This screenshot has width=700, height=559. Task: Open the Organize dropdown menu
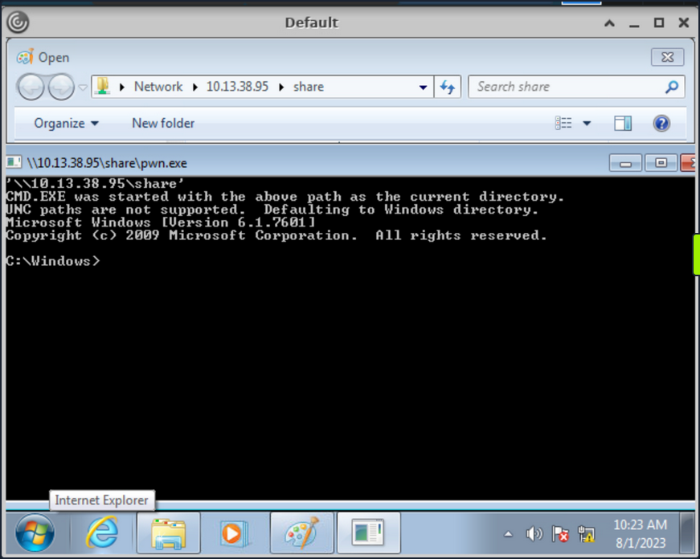[x=65, y=123]
